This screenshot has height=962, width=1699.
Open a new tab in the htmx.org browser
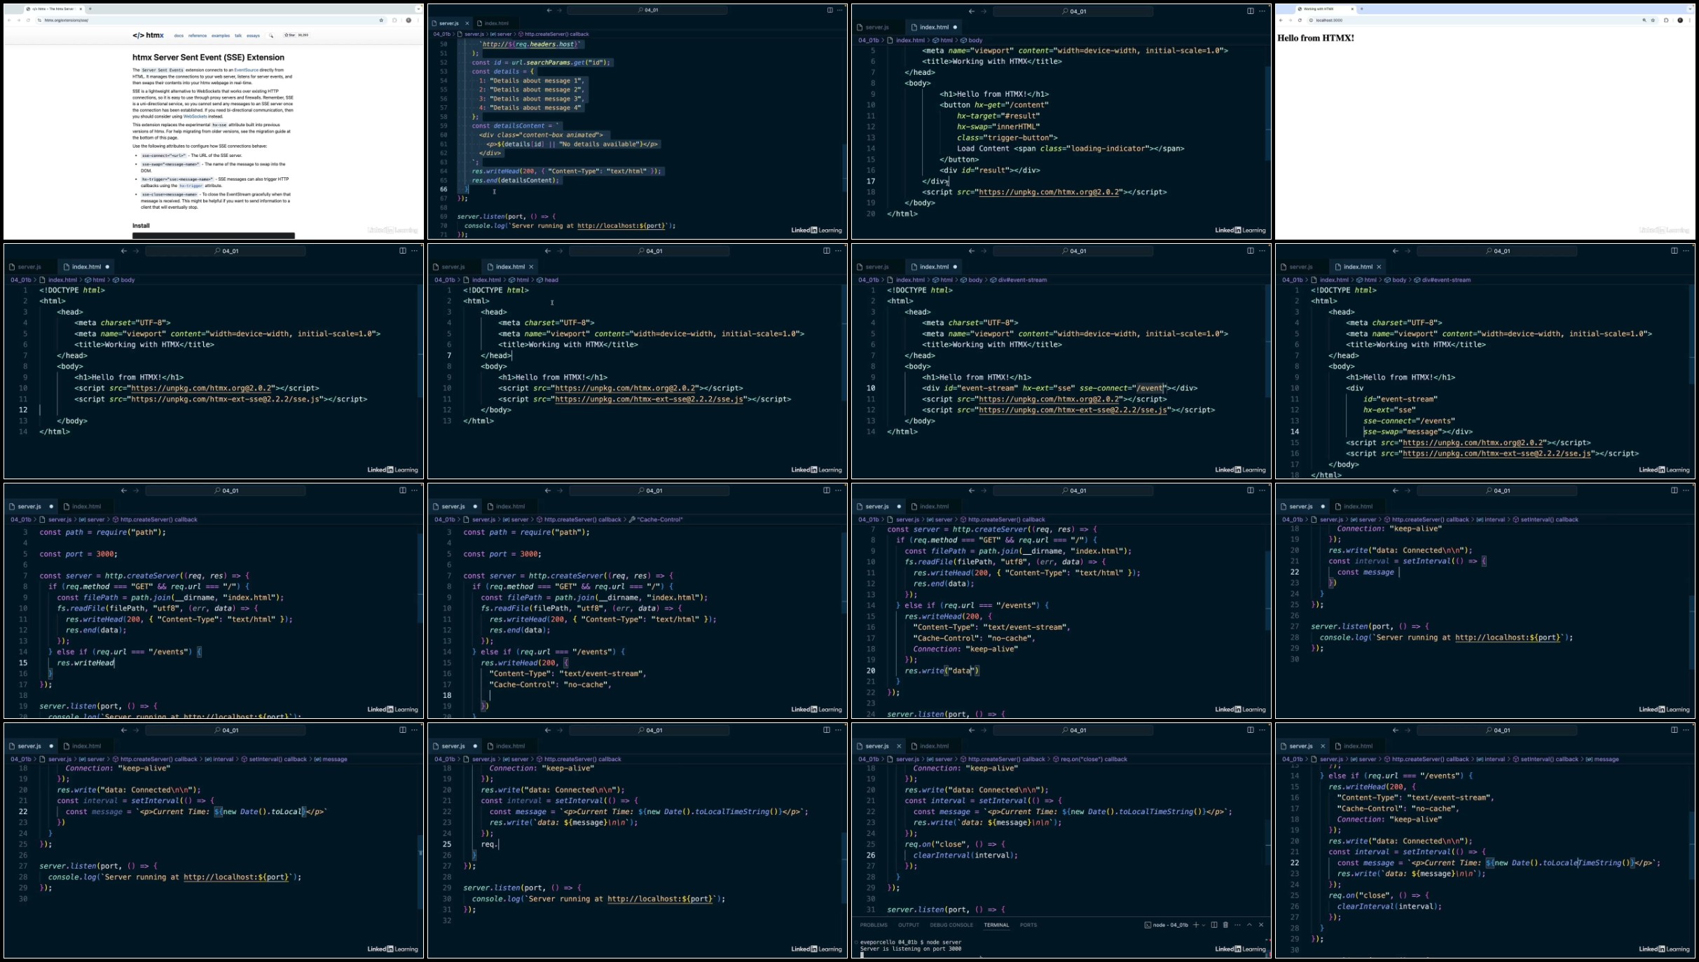tap(90, 9)
